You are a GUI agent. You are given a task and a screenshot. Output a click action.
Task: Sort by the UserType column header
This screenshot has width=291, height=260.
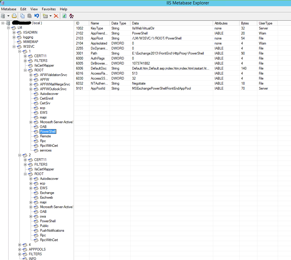click(267, 23)
